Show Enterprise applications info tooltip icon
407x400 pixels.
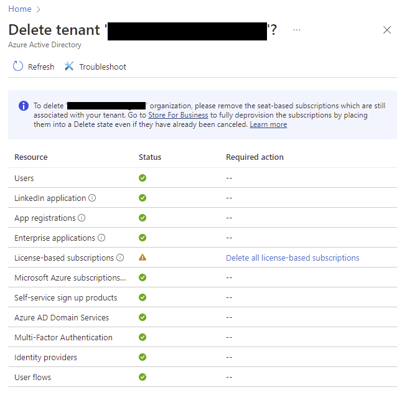pos(101,238)
